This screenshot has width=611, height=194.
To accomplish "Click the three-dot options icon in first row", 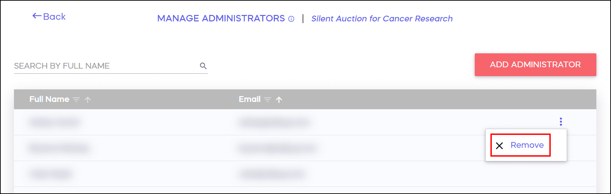I will click(x=561, y=122).
